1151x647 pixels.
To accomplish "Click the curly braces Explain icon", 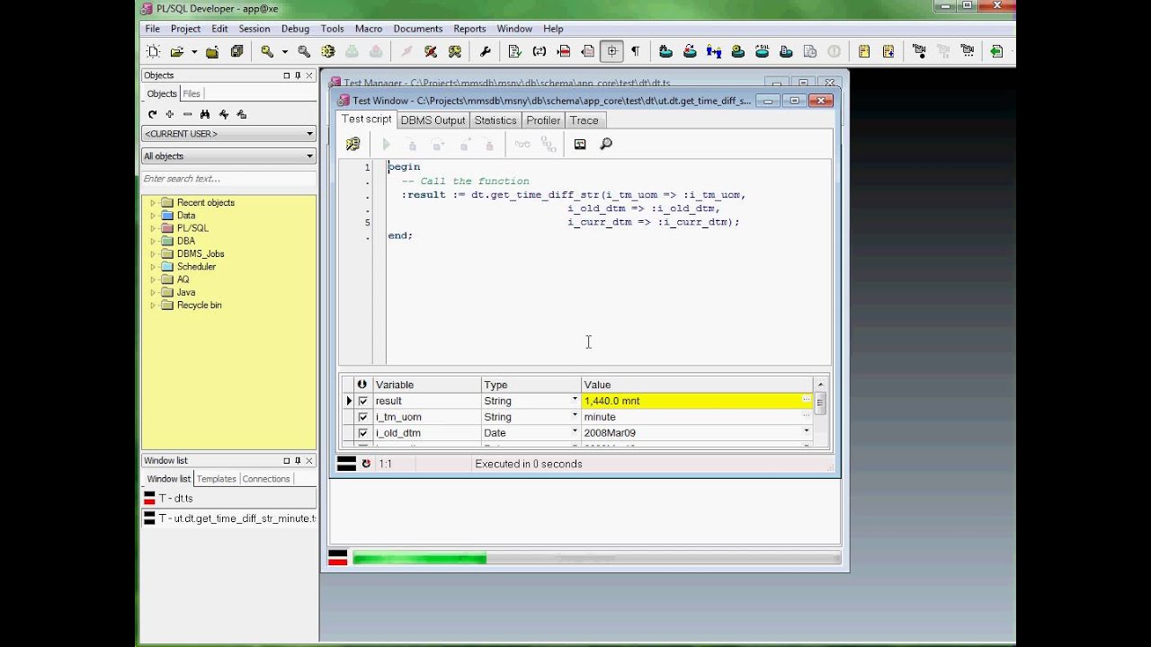I will [540, 52].
